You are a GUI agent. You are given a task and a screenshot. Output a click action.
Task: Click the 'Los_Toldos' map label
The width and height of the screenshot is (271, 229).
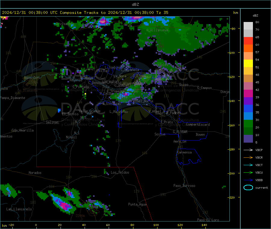(120, 172)
